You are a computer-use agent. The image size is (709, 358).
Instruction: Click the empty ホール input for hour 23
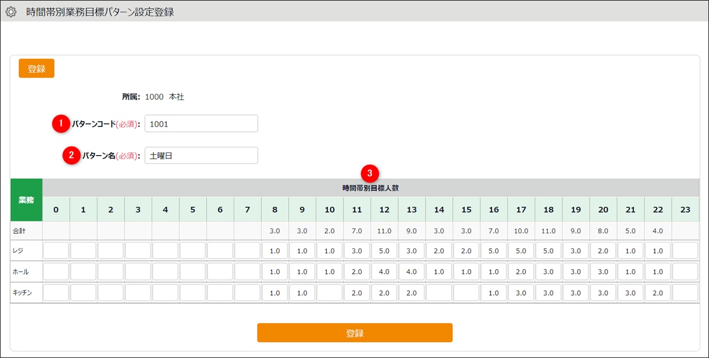click(x=685, y=272)
